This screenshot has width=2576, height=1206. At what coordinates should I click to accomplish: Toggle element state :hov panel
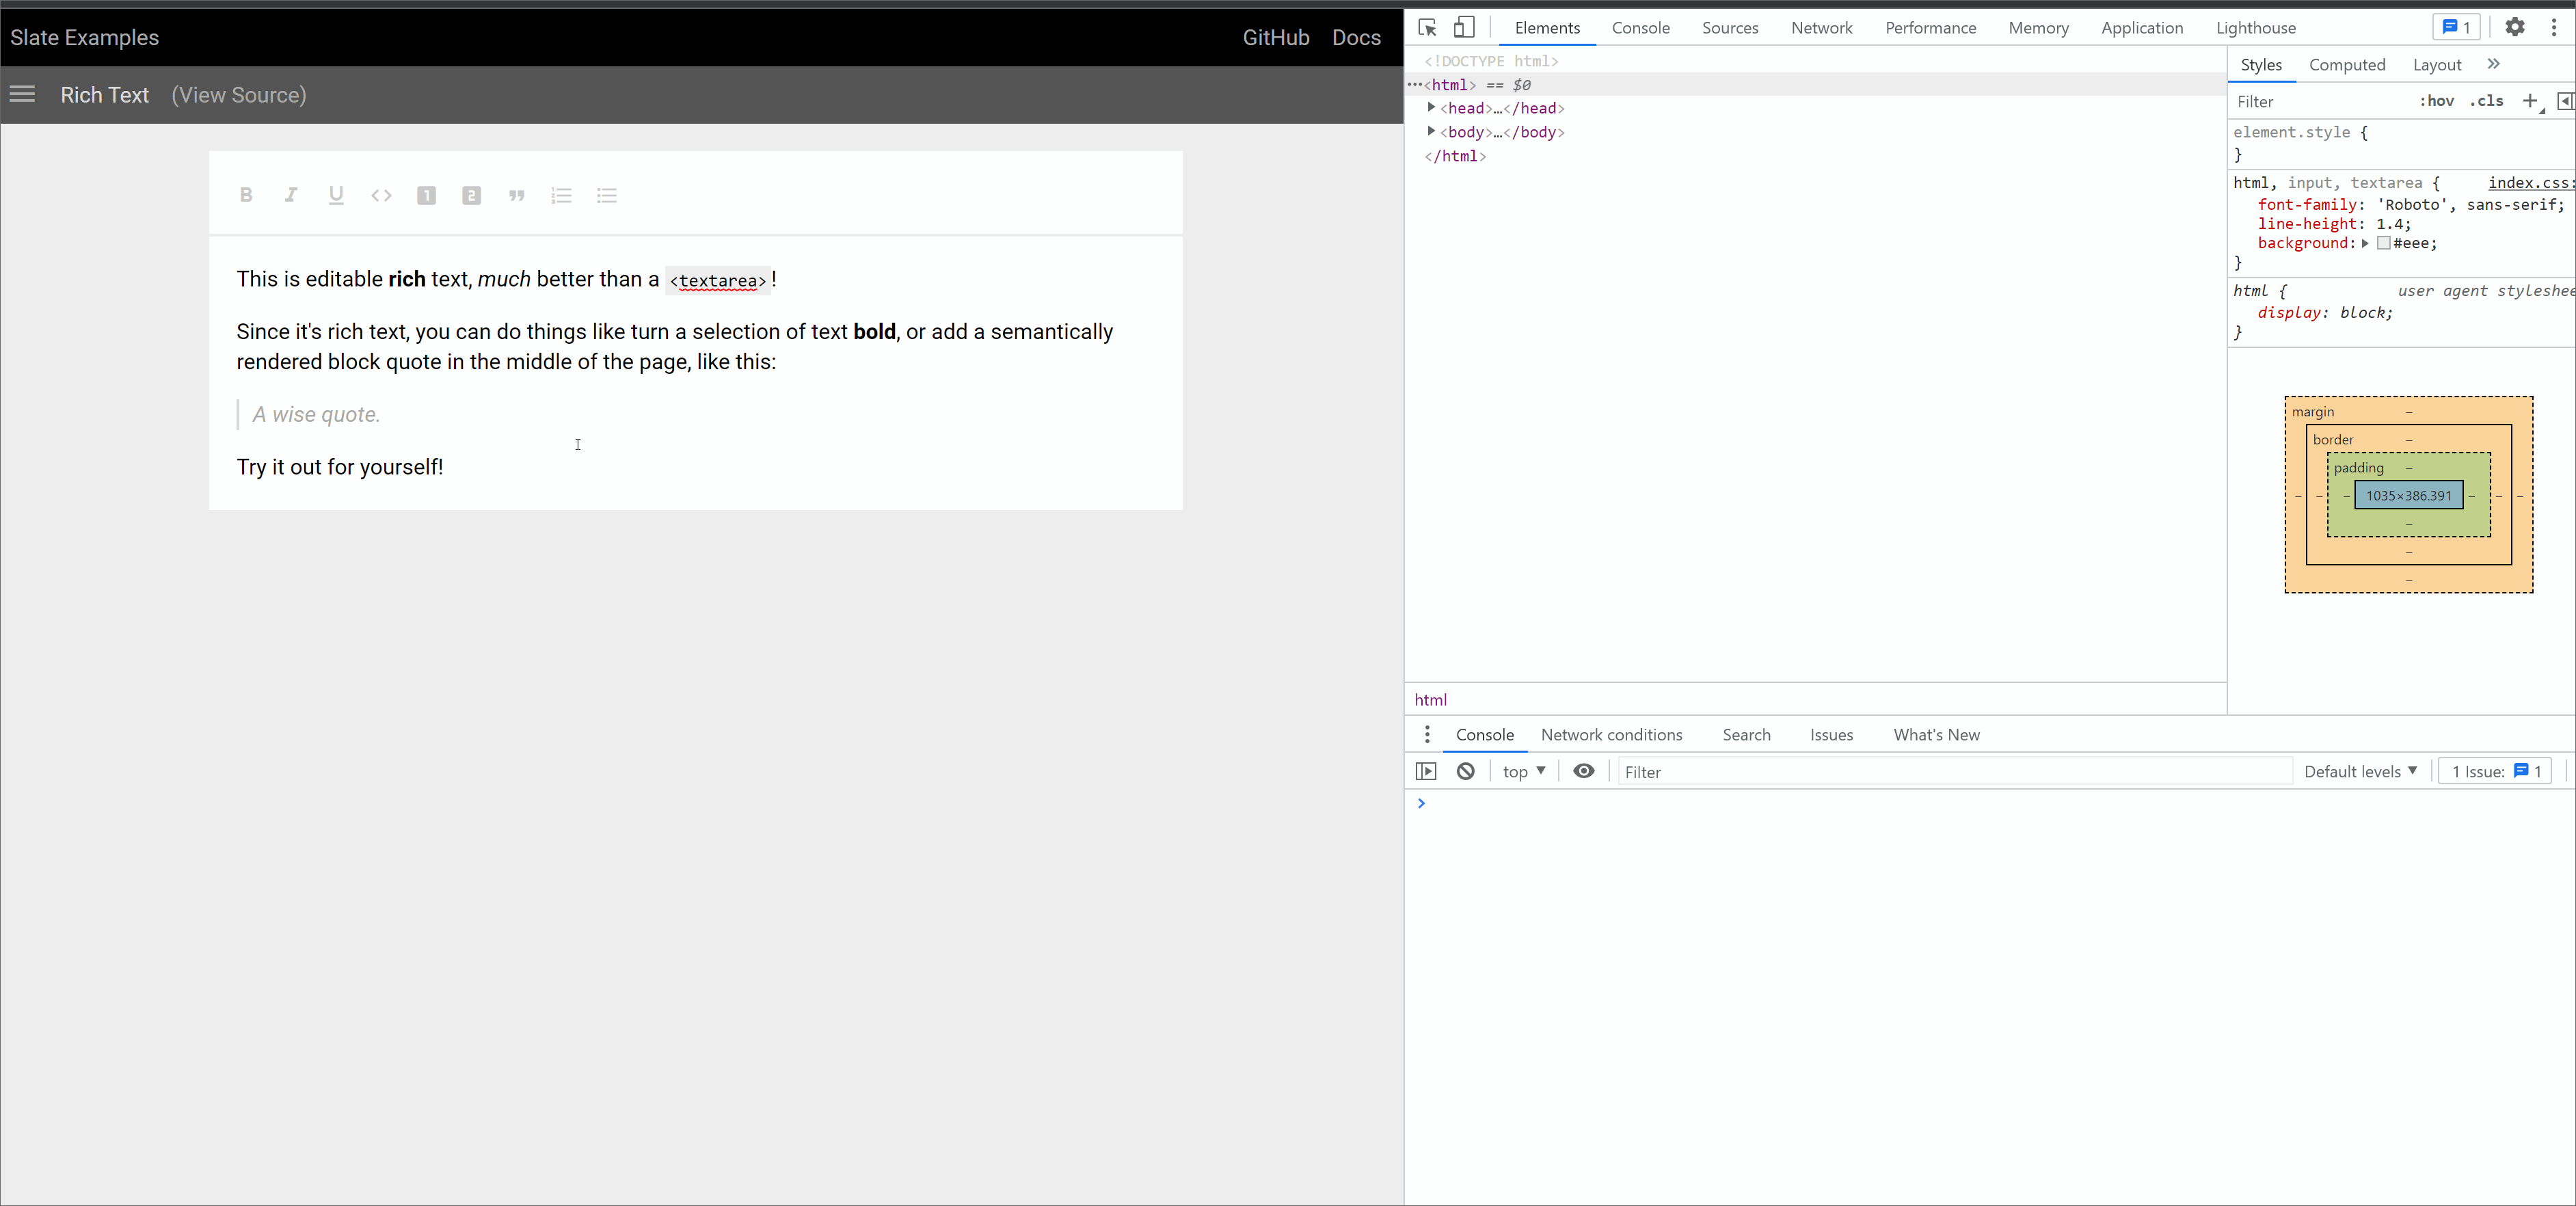(2436, 101)
